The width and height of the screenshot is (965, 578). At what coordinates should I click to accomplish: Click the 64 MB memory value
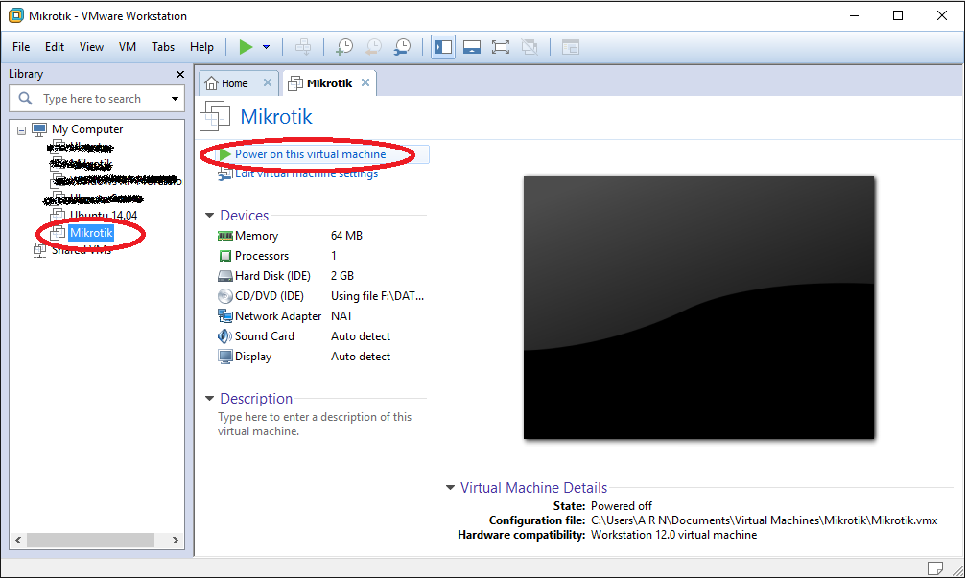click(346, 236)
